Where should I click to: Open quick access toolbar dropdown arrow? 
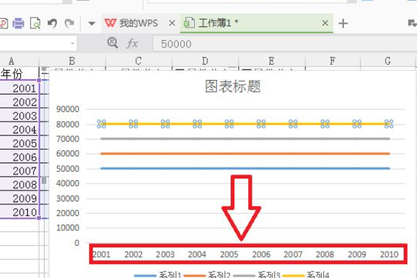click(x=92, y=24)
